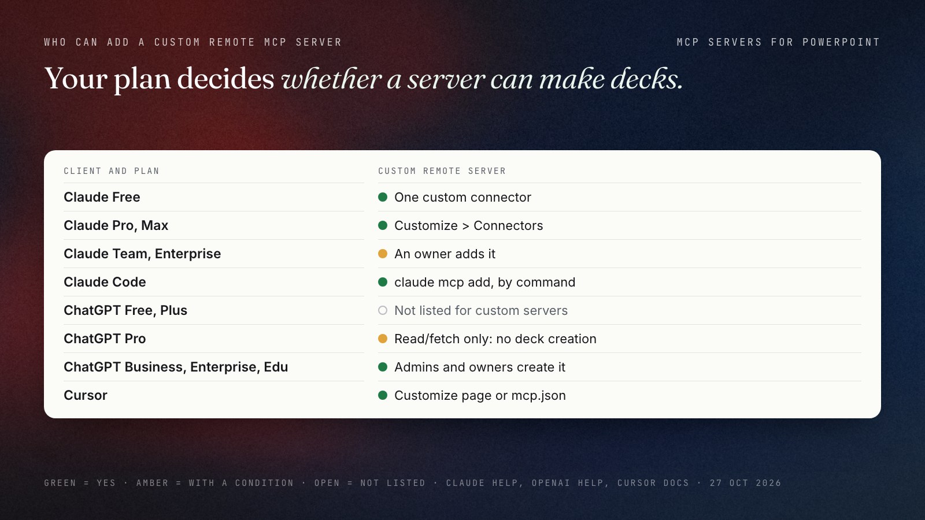
Task: Click the "CLAUDE HELP, OPENAI HELP, CURSOR DOCS" source note
Action: coord(568,483)
